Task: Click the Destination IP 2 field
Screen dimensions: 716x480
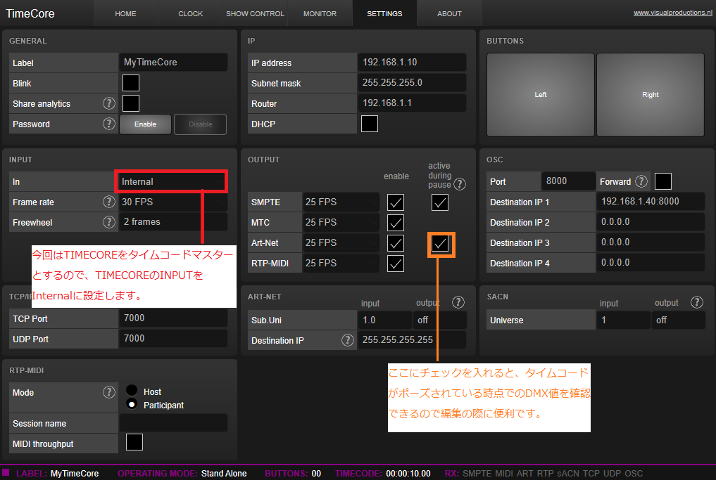Action: tap(651, 222)
